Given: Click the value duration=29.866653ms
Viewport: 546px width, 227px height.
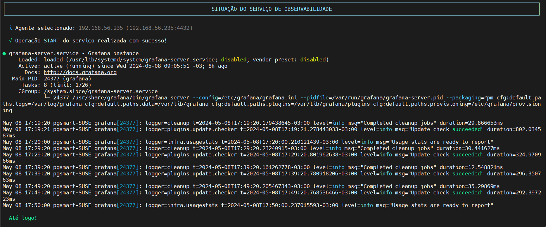Looking at the screenshot, I should [x=471, y=123].
